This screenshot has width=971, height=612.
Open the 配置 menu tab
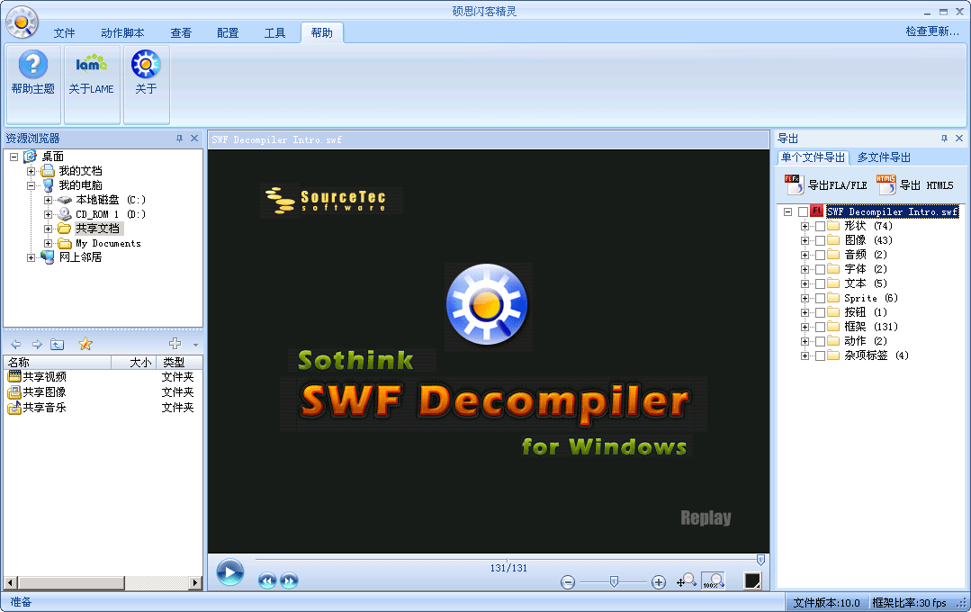click(x=228, y=32)
